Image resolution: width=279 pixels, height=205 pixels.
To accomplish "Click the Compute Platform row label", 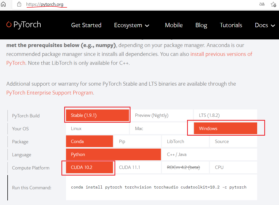I will (x=31, y=168).
